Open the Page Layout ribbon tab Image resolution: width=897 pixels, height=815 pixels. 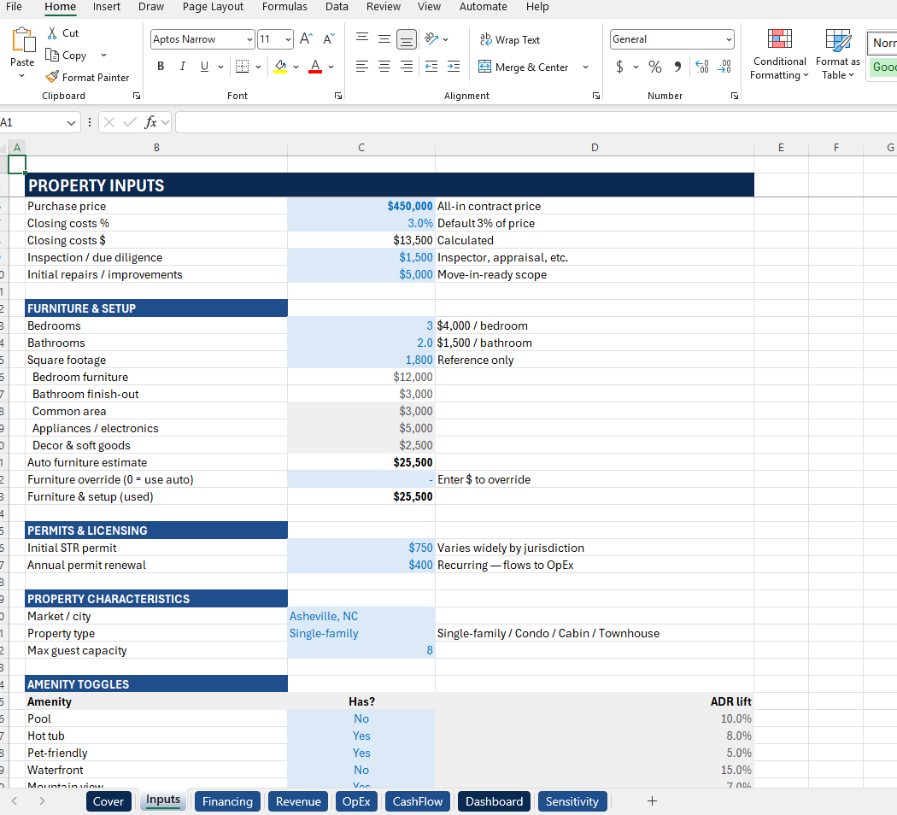pyautogui.click(x=213, y=7)
